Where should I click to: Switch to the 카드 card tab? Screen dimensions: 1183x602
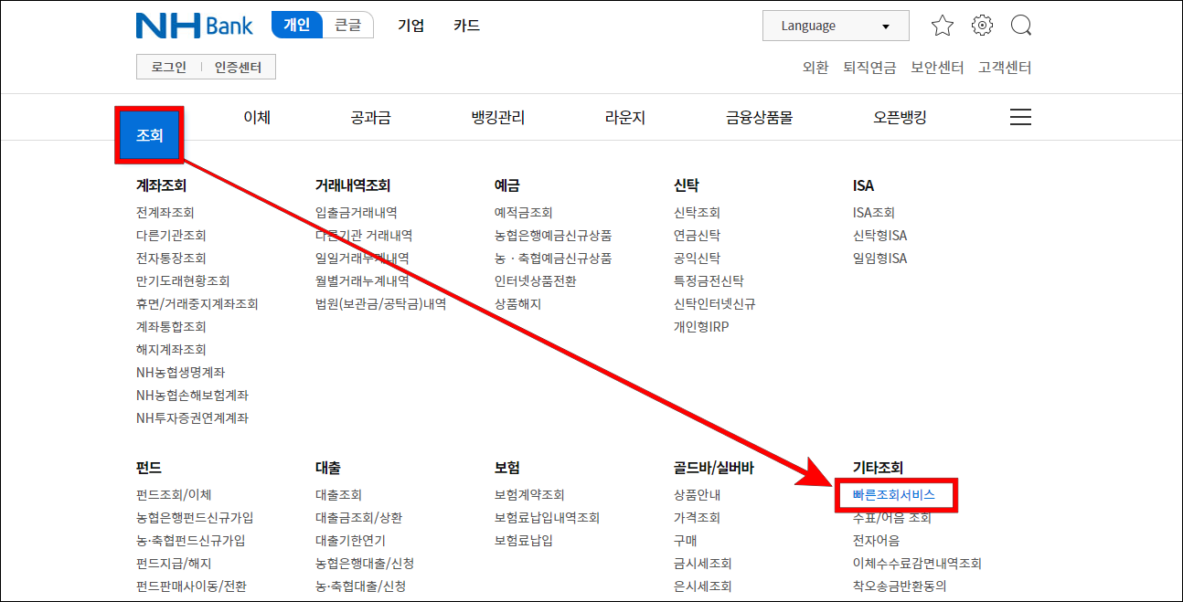point(467,26)
